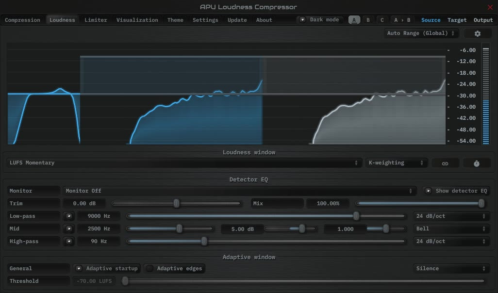The height and width of the screenshot is (293, 498).
Task: Open the Update tab
Action: 237,20
